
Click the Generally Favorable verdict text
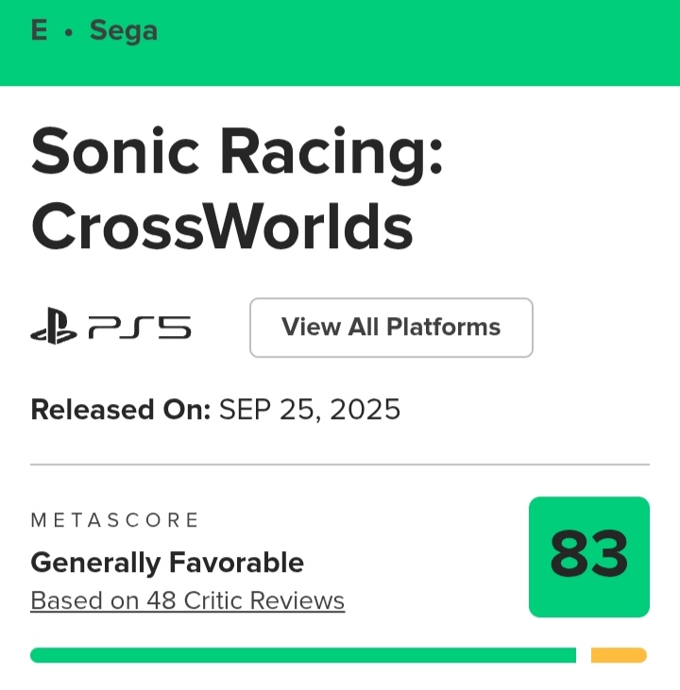[167, 563]
